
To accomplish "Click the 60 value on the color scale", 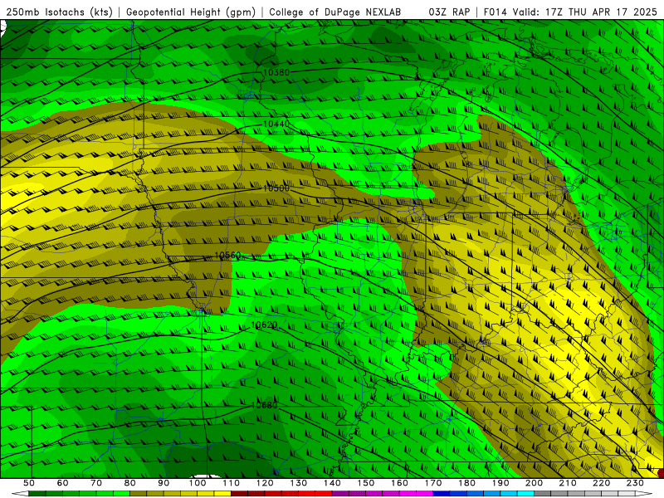I will tap(63, 483).
